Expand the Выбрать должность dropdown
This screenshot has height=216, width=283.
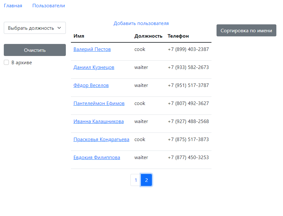point(35,28)
